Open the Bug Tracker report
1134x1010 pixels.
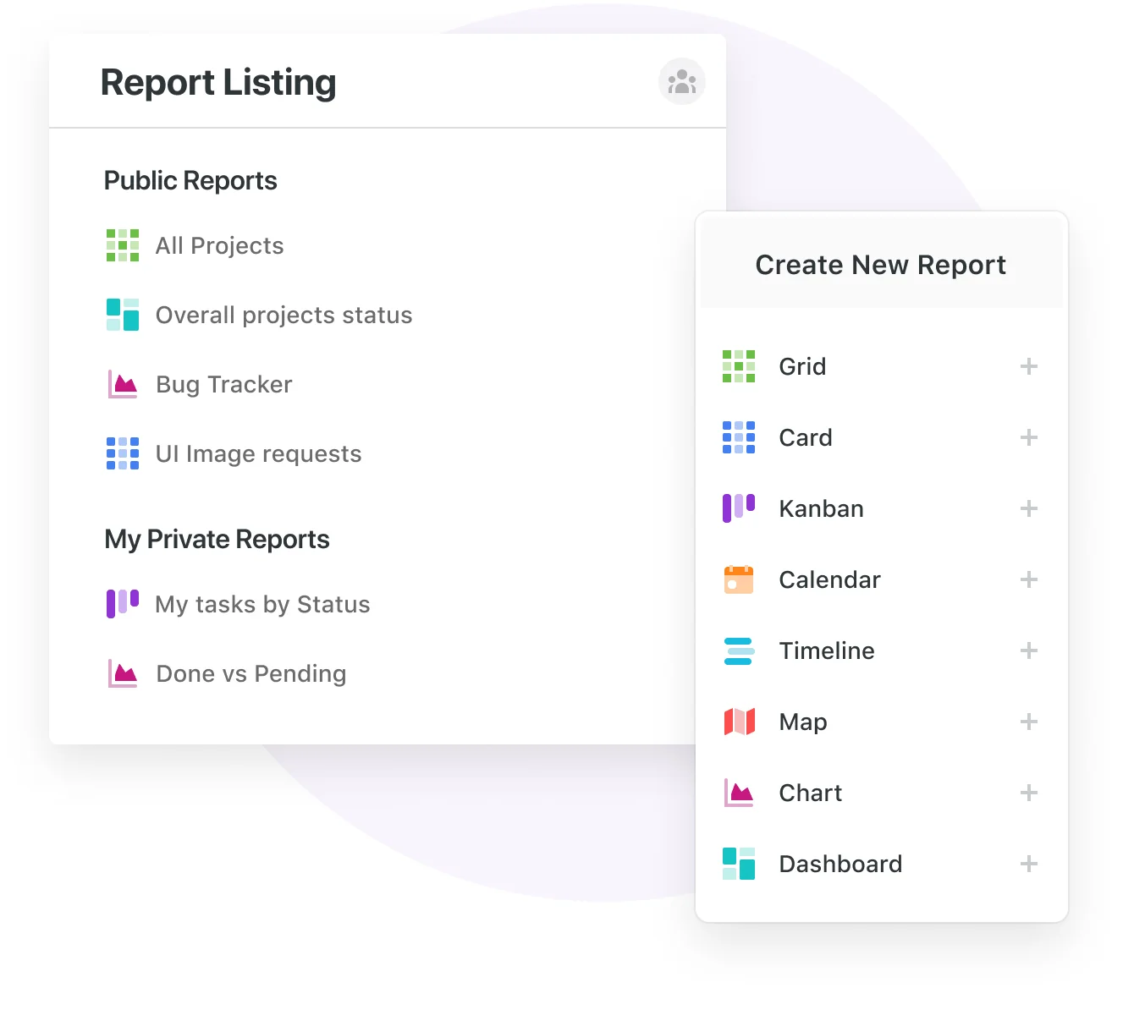click(224, 384)
